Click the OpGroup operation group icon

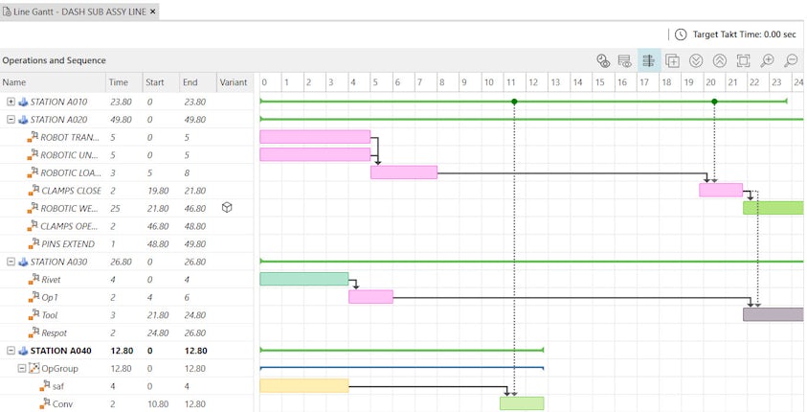coord(34,368)
